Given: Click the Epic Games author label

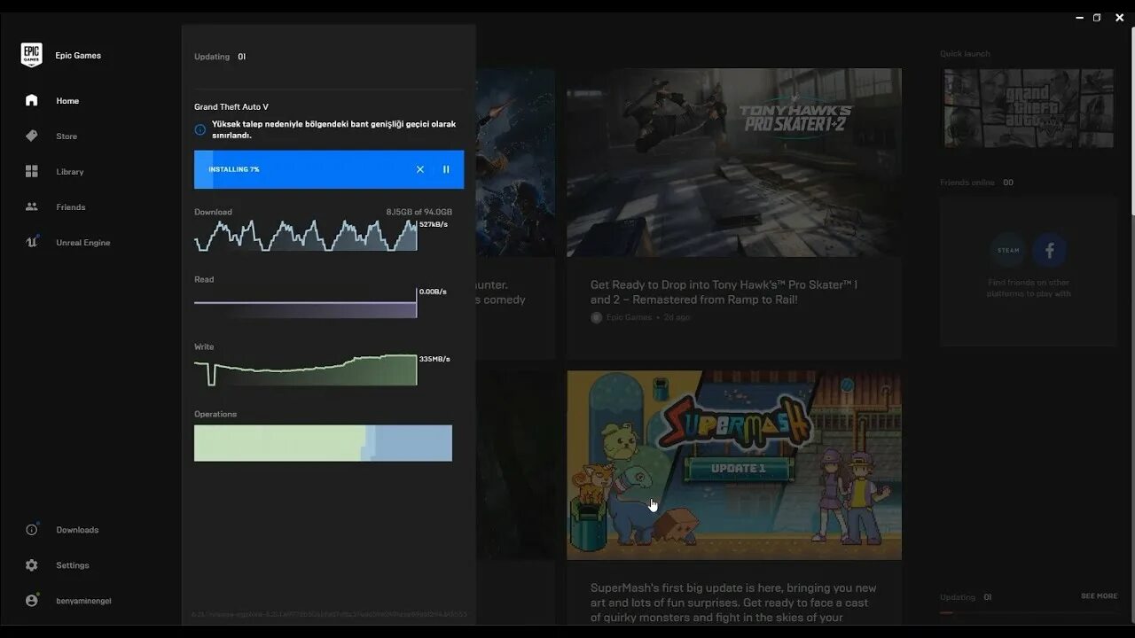Looking at the screenshot, I should (629, 317).
